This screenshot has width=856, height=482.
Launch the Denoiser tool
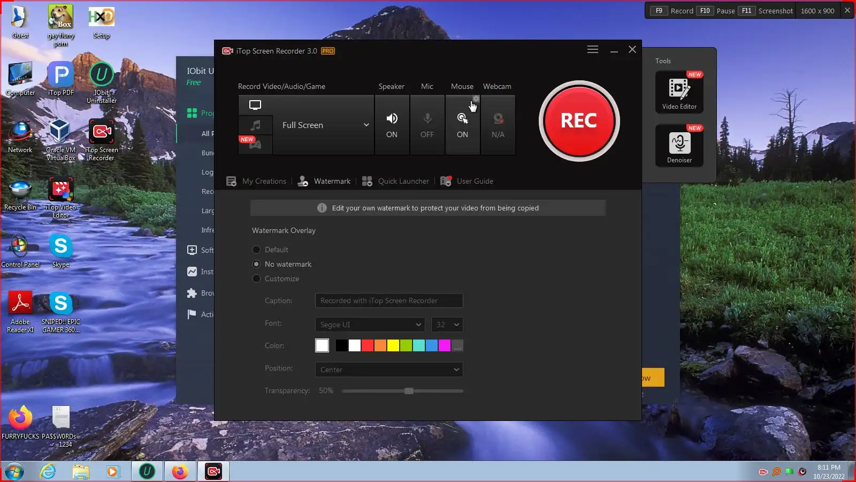coord(679,146)
